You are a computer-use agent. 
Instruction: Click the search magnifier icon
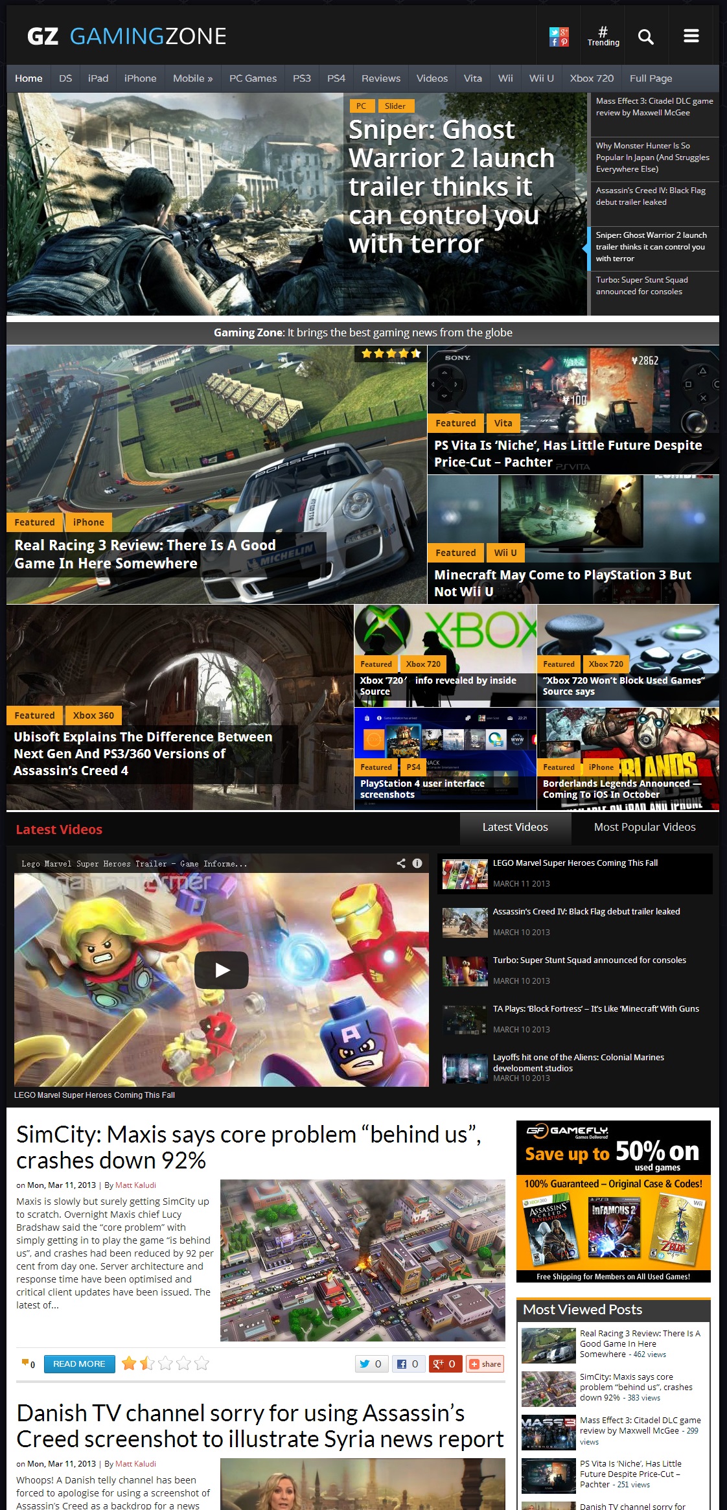pyautogui.click(x=645, y=36)
